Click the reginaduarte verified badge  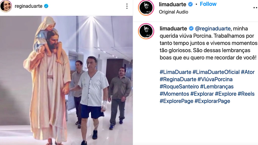pyautogui.click(x=46, y=6)
